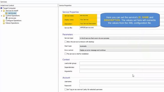Collapse the Services to Install tree node

[x=2, y=11]
